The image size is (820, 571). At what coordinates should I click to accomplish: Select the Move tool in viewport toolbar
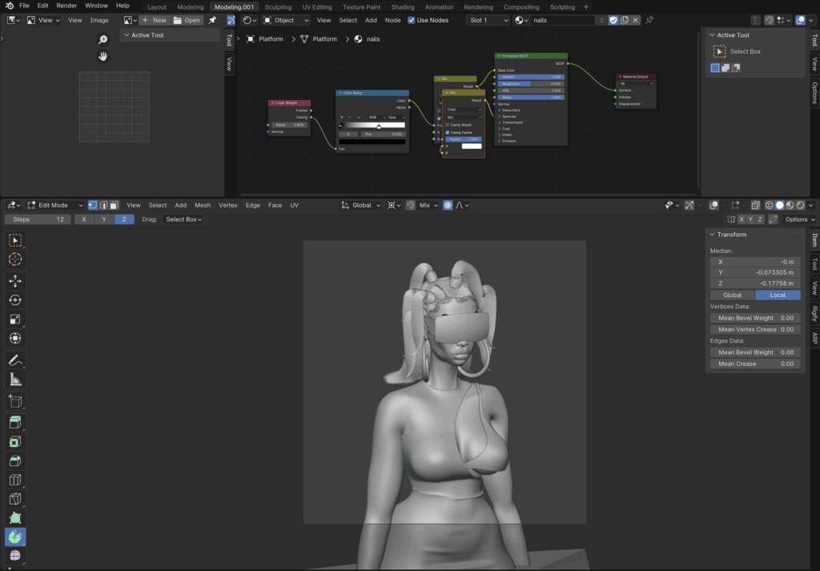(14, 281)
